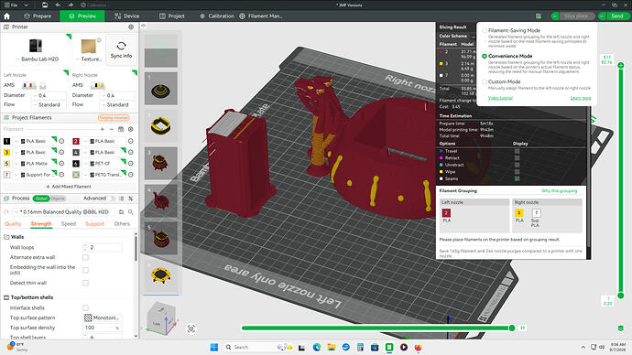
Task: Open the Windows Start menu
Action: 214,347
